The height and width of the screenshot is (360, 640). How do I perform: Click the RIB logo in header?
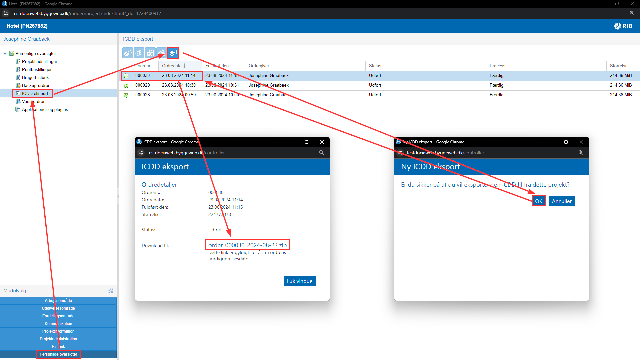coord(623,26)
